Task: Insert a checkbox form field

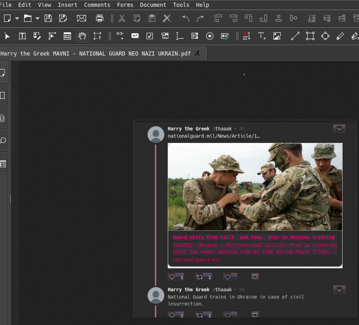Action: (x=150, y=36)
